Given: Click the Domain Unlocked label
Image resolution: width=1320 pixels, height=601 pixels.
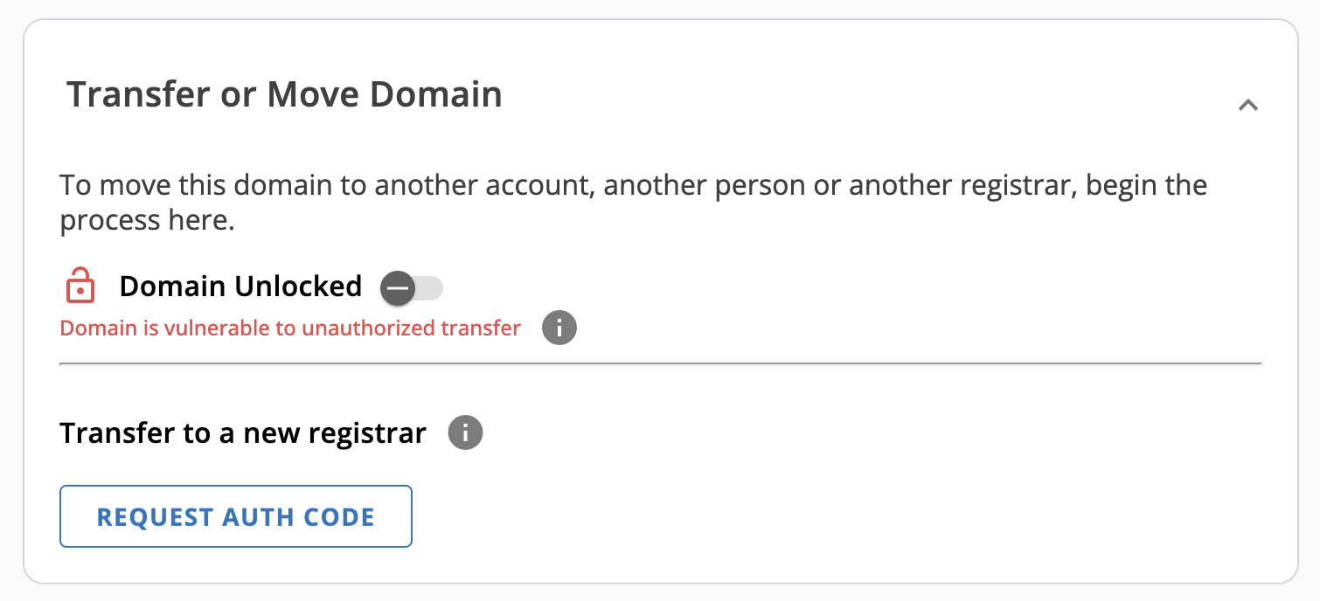Looking at the screenshot, I should click(x=240, y=287).
